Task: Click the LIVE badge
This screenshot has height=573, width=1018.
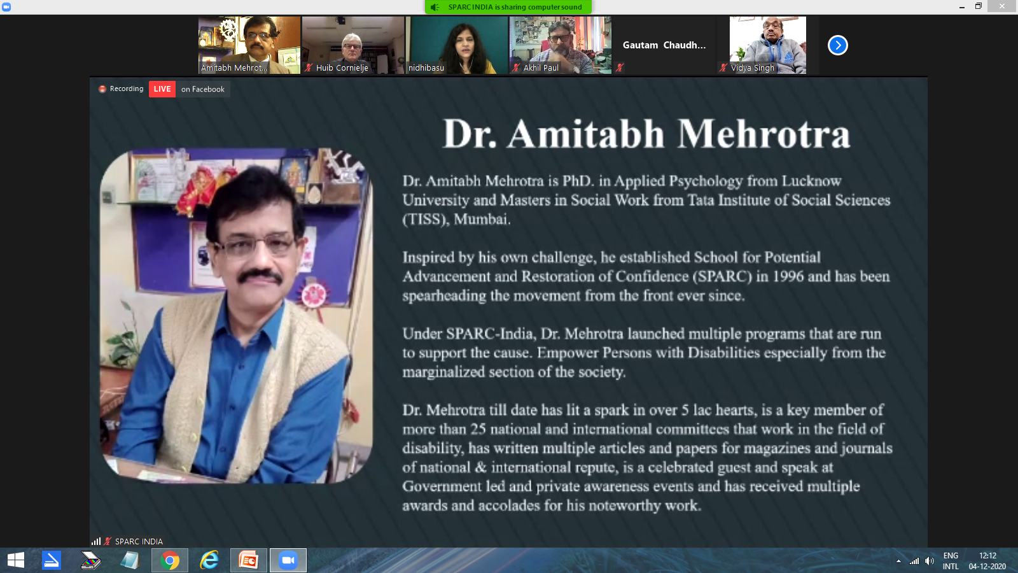Action: coord(162,89)
